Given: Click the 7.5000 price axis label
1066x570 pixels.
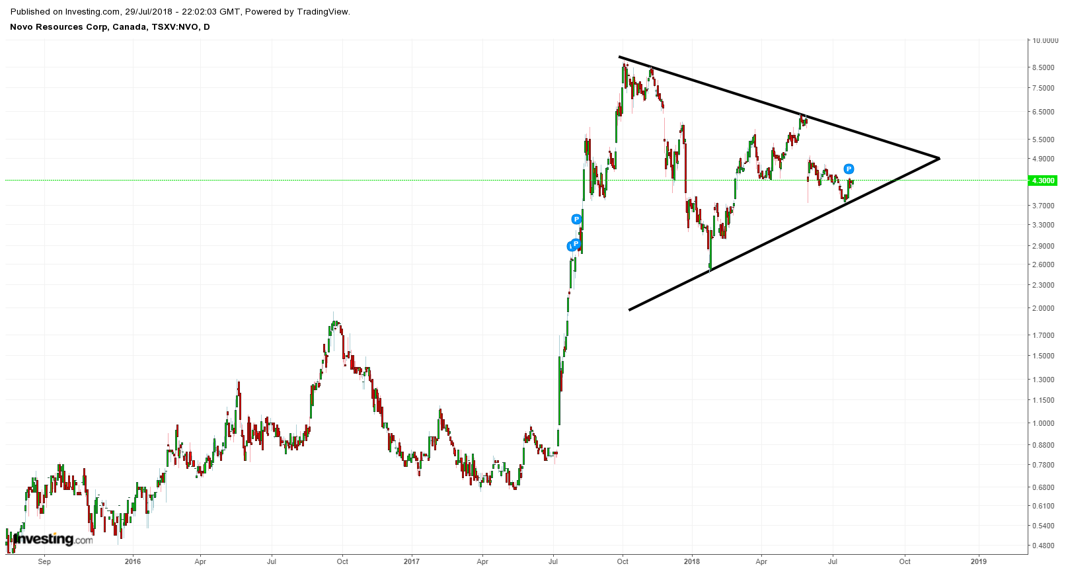Looking at the screenshot, I should [1043, 88].
